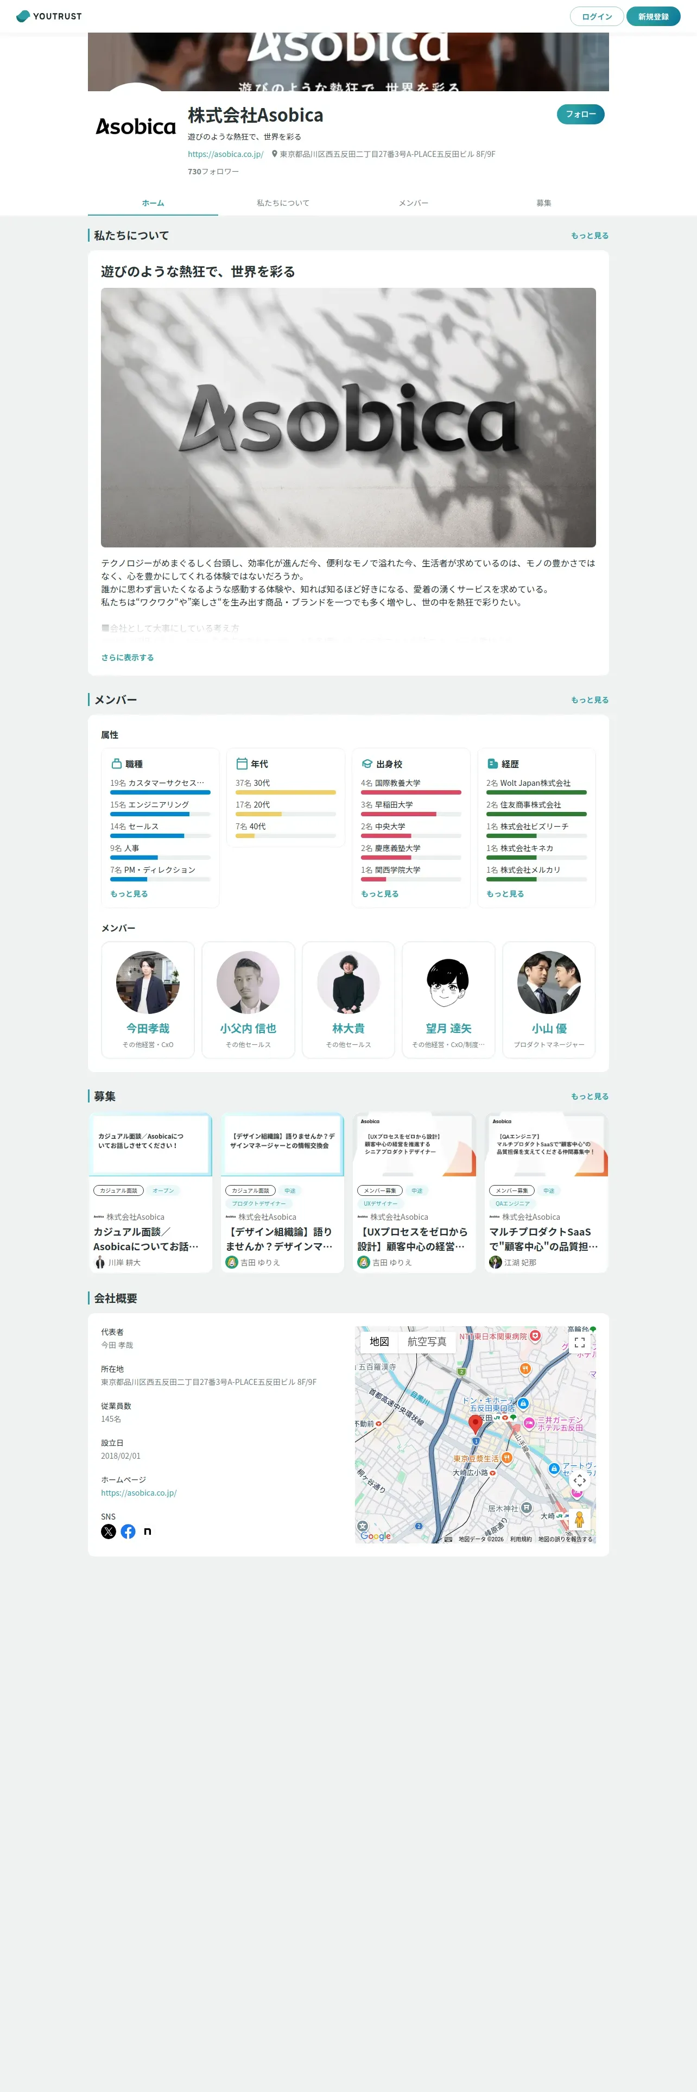Viewport: 697px width, 2092px height.
Task: Click the 30代 yellow progress bar
Action: click(x=286, y=792)
